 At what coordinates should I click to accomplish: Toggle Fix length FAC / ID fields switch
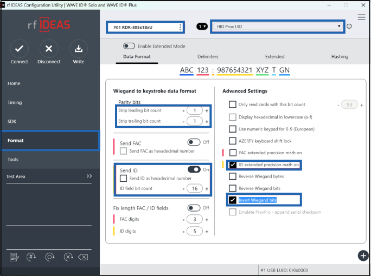point(194,208)
